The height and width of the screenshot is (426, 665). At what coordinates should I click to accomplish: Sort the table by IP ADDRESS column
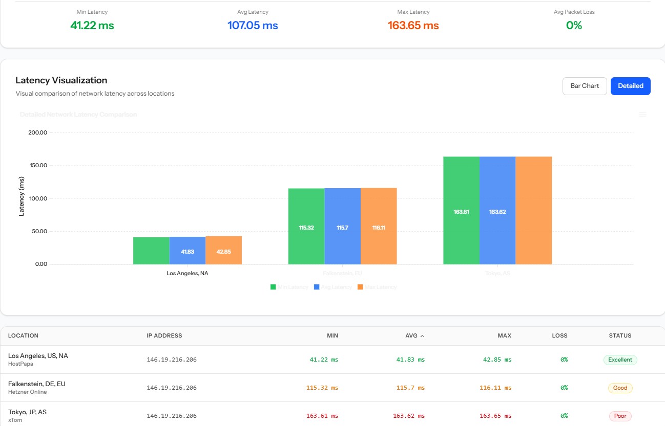(164, 335)
